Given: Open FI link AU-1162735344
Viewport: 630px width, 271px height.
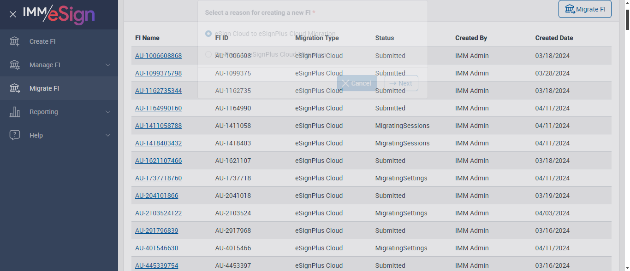Looking at the screenshot, I should pyautogui.click(x=158, y=91).
